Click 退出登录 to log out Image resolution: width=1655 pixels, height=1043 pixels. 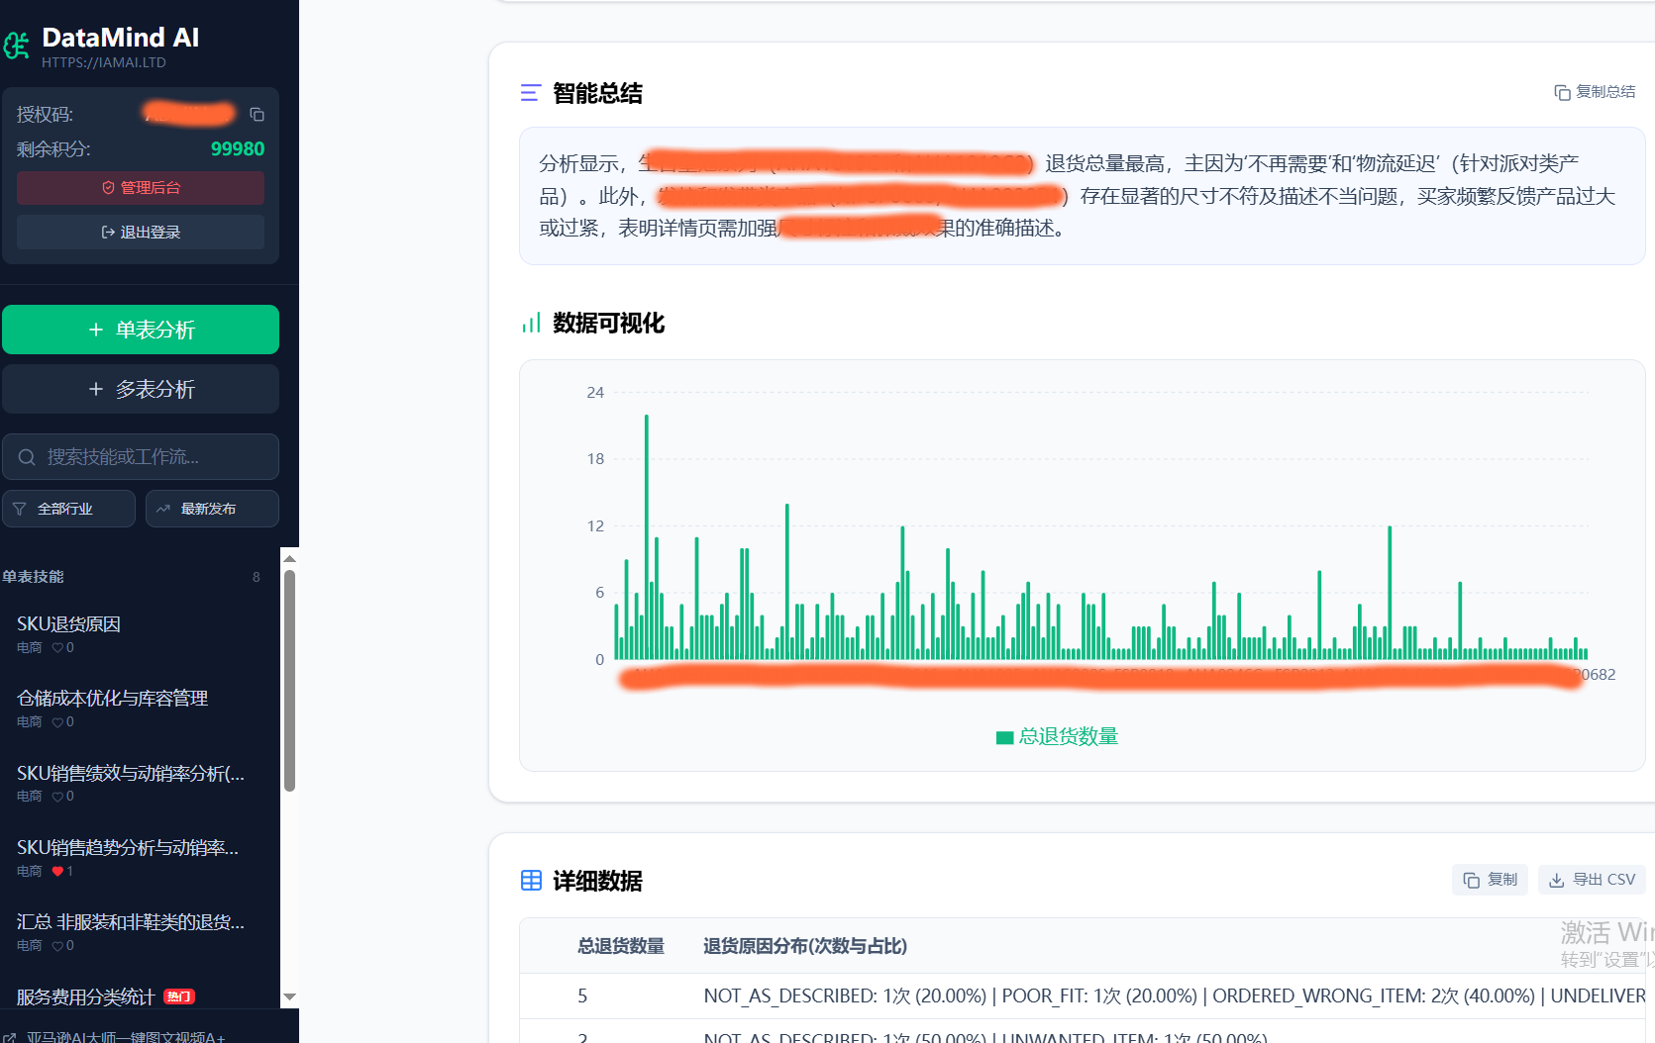click(141, 233)
